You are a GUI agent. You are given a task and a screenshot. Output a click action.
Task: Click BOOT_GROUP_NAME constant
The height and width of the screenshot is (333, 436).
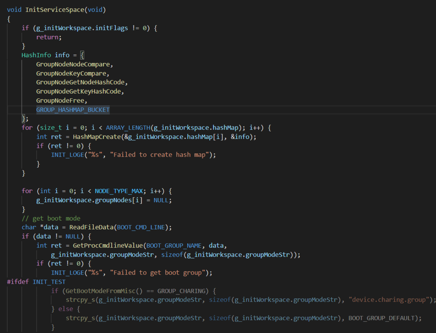tap(174, 246)
